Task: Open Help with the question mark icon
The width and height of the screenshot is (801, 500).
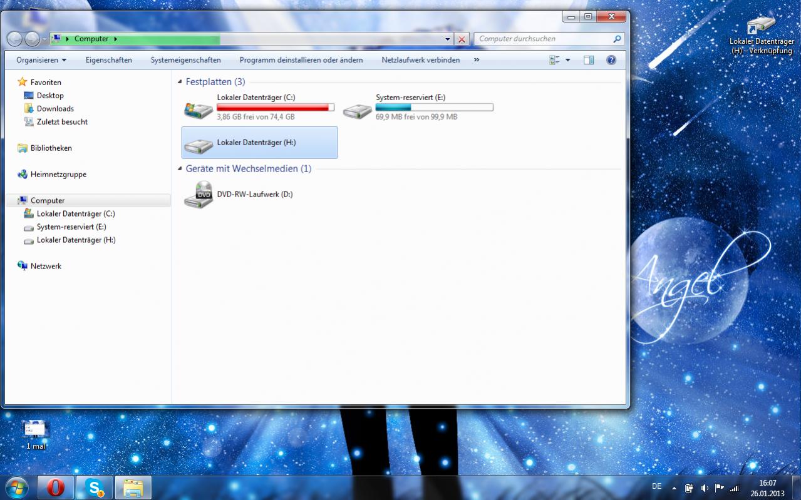Action: pyautogui.click(x=611, y=60)
